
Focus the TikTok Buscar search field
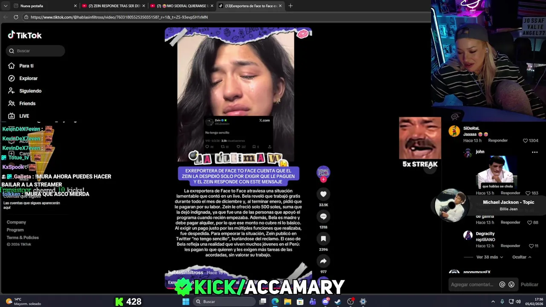(35, 51)
